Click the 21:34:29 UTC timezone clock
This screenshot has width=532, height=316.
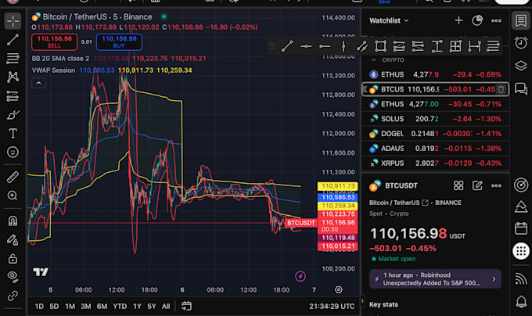[x=332, y=306]
